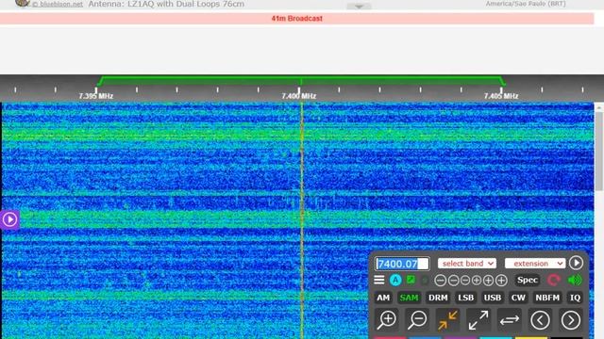Click the 7.395 MHz scale label
The image size is (604, 339).
[96, 96]
